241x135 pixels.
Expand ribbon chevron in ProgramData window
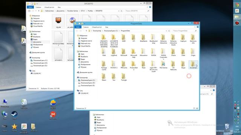tap(195, 27)
